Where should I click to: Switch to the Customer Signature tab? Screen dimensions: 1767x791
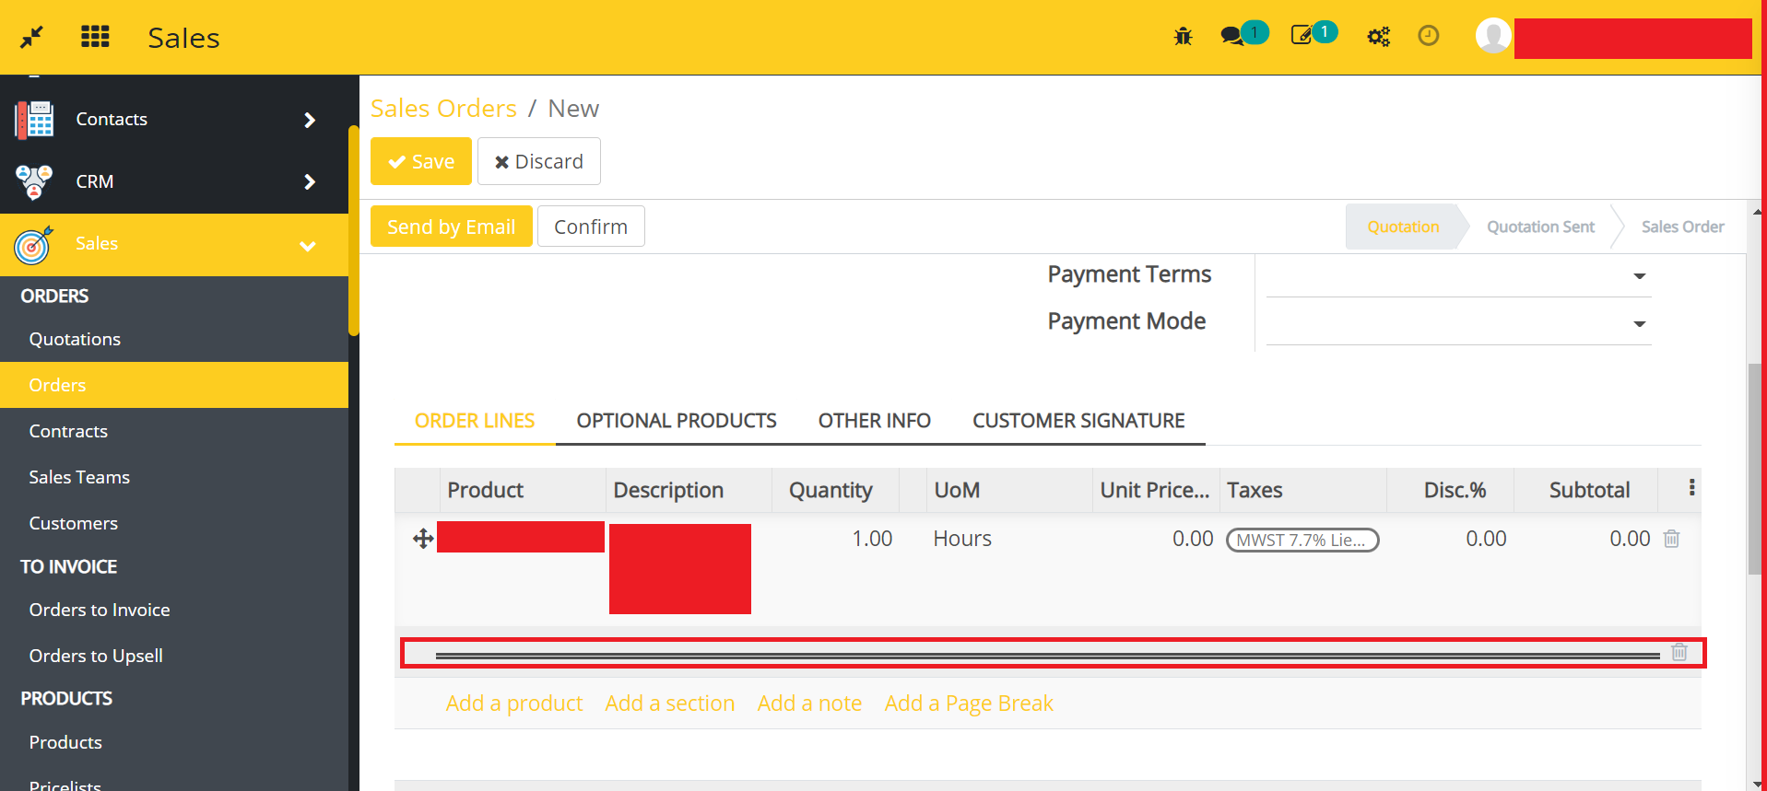pyautogui.click(x=1078, y=421)
